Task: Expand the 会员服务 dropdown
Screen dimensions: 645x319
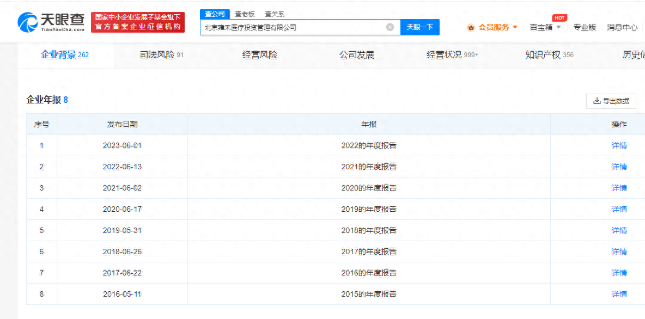Action: [515, 27]
